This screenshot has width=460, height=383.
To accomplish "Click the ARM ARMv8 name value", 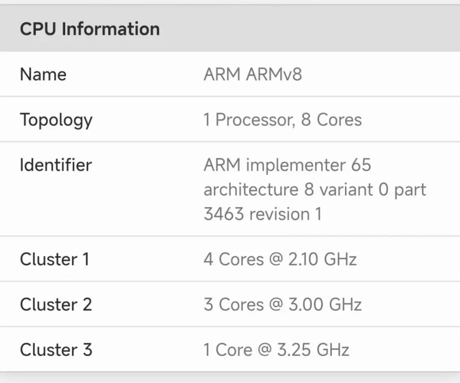I will pyautogui.click(x=253, y=74).
